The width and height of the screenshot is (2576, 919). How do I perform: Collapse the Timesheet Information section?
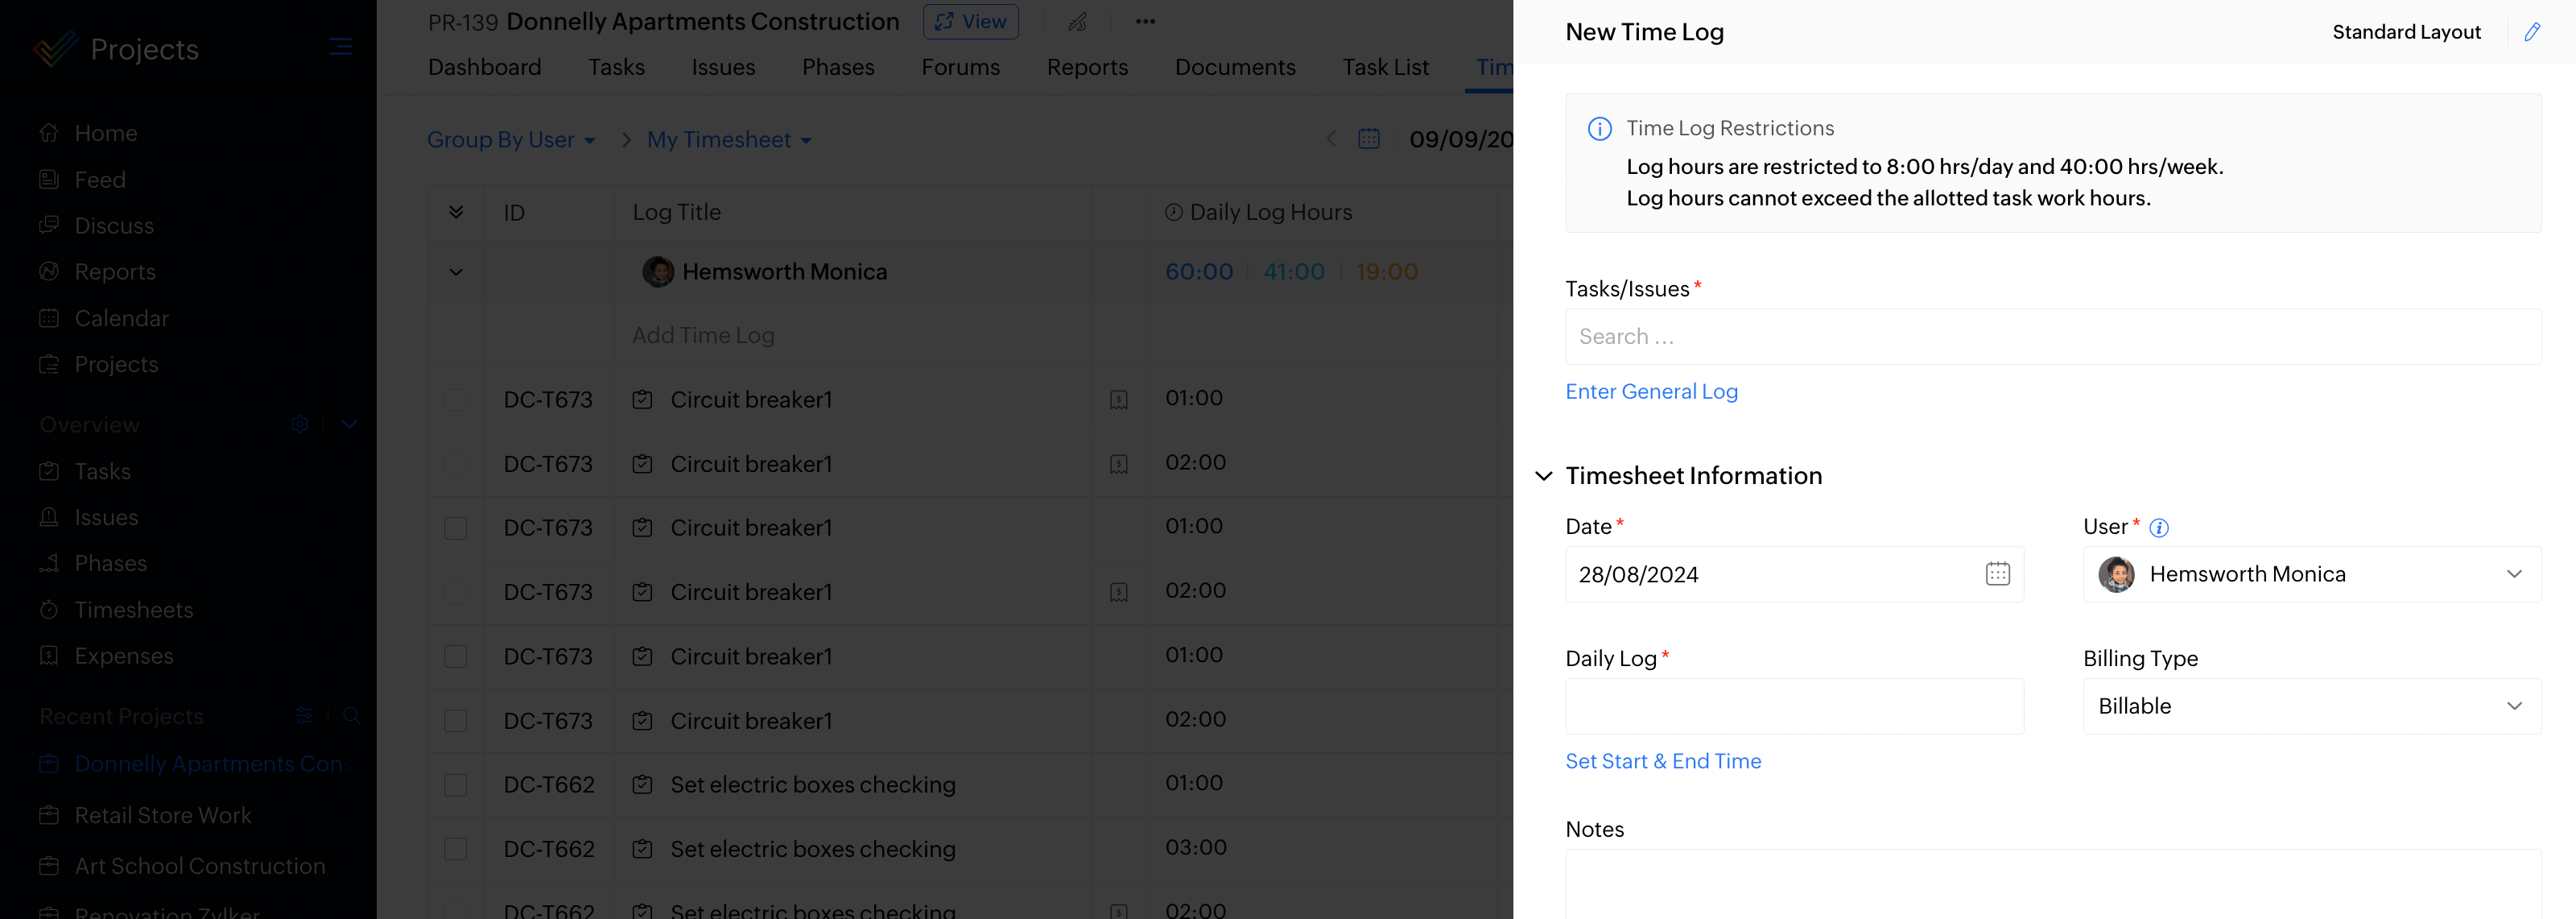[x=1543, y=476]
